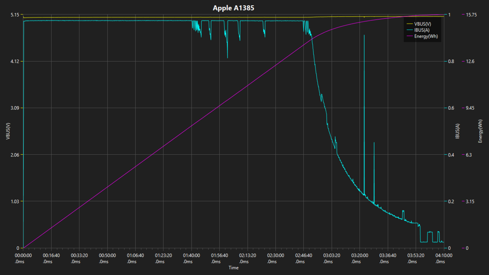Click the 03:20:00 time tick label
This screenshot has width=489, height=275.
[360, 255]
